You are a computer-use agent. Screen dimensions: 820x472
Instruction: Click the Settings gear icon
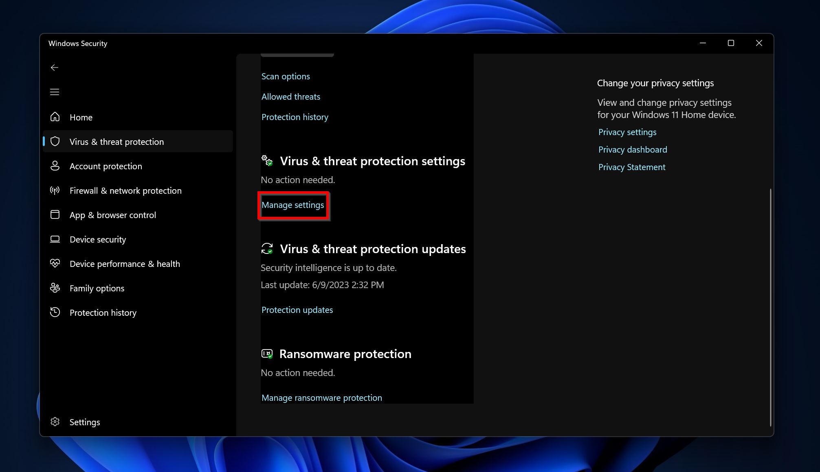tap(54, 422)
